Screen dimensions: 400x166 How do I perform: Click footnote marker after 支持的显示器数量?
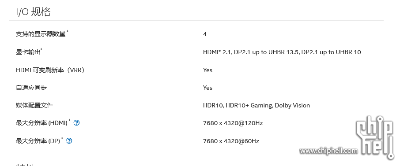point(68,31)
